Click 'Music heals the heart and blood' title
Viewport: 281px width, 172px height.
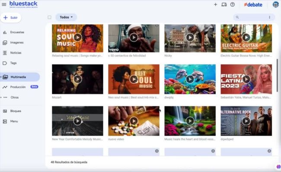tap(190, 139)
